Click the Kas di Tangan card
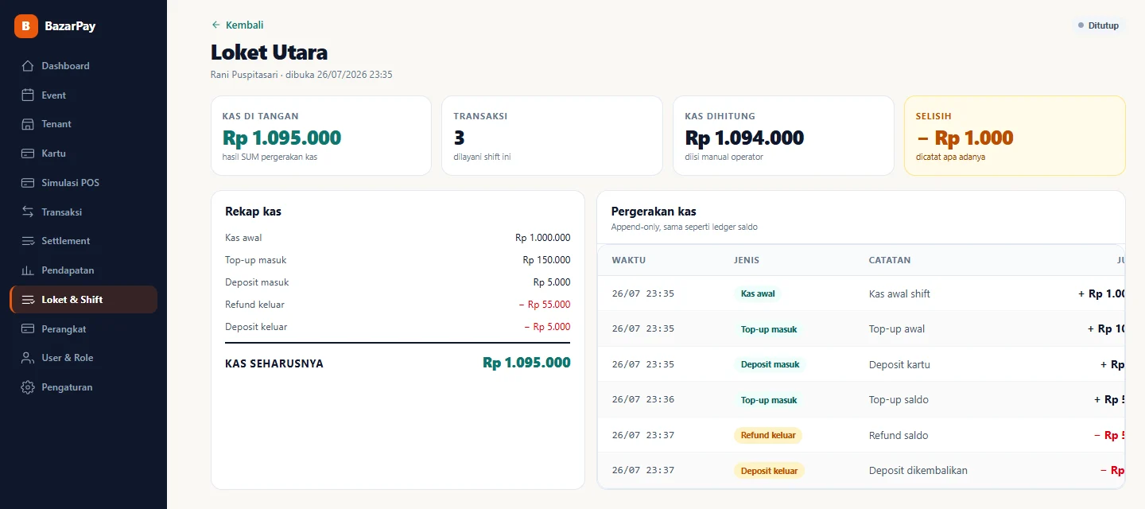Viewport: 1145px width, 509px height. [321, 136]
